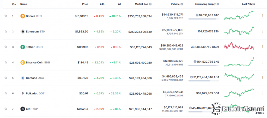The width and height of the screenshot is (267, 118).
Task: Toggle the watchlist star for Ethereum
Action: tap(6, 31)
